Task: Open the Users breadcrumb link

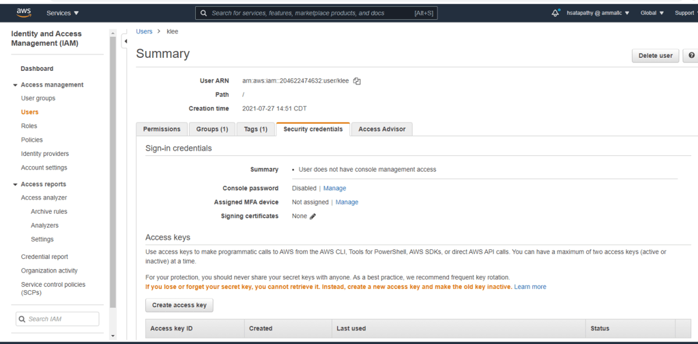Action: pos(144,31)
